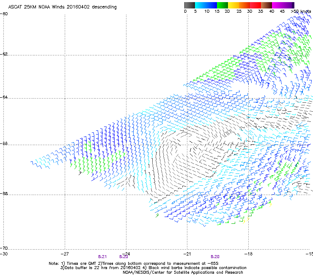Screen dimensions: 313x275
Task: Click the NOAA/NESDIS credit line
Action: (x=183, y=272)
